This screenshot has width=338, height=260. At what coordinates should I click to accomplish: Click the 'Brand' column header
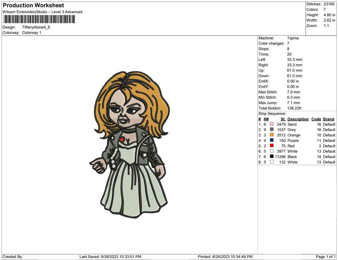(x=328, y=119)
